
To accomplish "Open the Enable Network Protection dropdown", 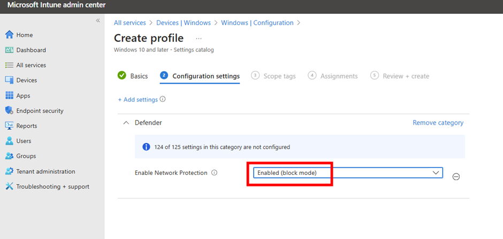I will coord(348,173).
